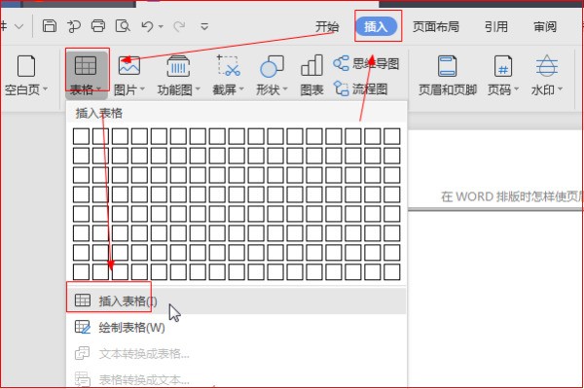Expand the 形状 dropdown arrow
Screen dimensions: 584x389
[x=285, y=89]
